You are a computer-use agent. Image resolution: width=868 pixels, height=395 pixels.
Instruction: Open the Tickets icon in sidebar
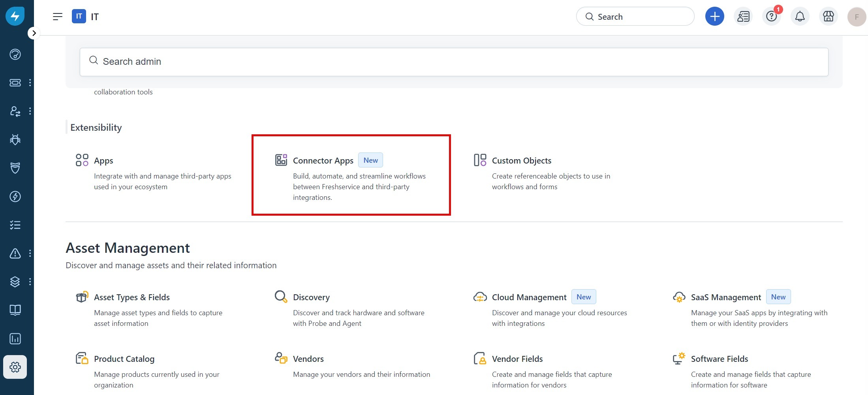click(x=15, y=83)
